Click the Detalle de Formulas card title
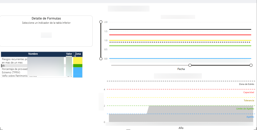 tap(46, 18)
